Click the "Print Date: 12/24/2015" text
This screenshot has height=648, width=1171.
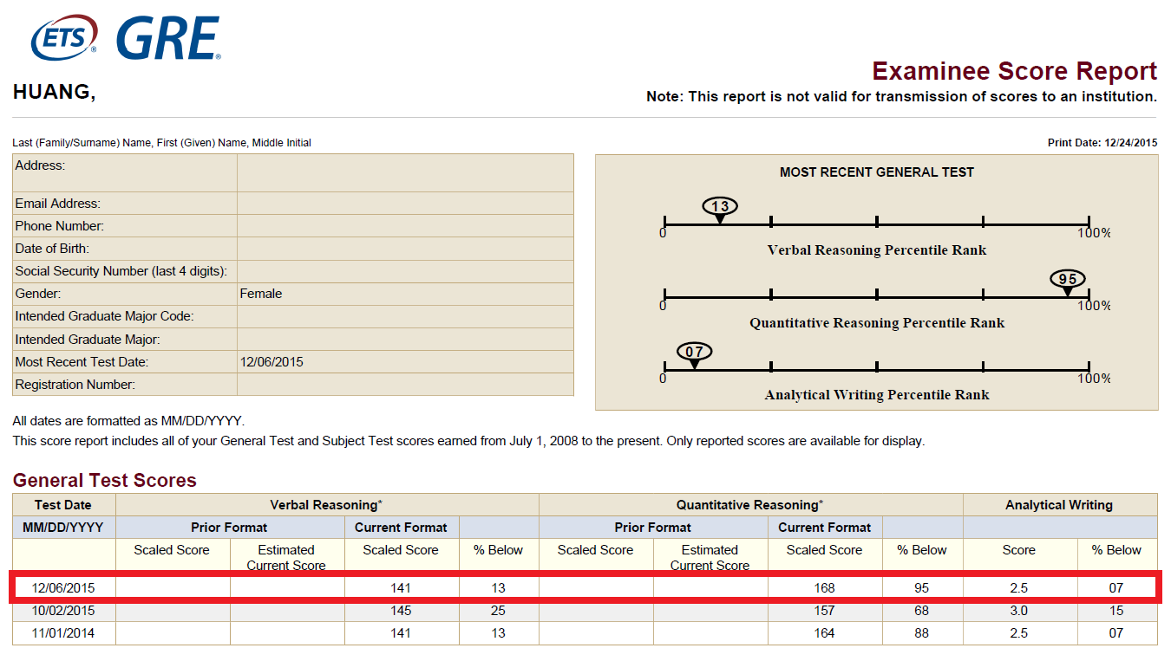coord(1102,143)
